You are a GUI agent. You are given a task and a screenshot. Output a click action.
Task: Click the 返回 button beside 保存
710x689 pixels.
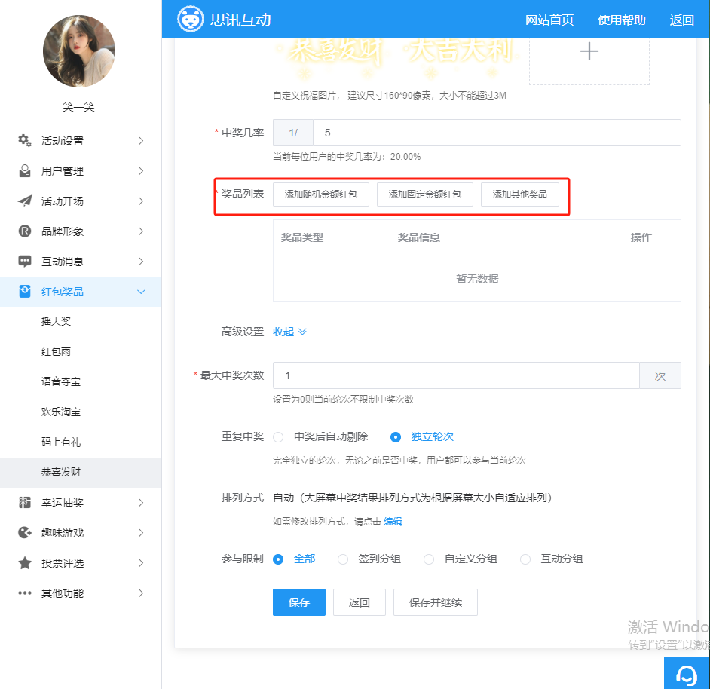pos(359,602)
